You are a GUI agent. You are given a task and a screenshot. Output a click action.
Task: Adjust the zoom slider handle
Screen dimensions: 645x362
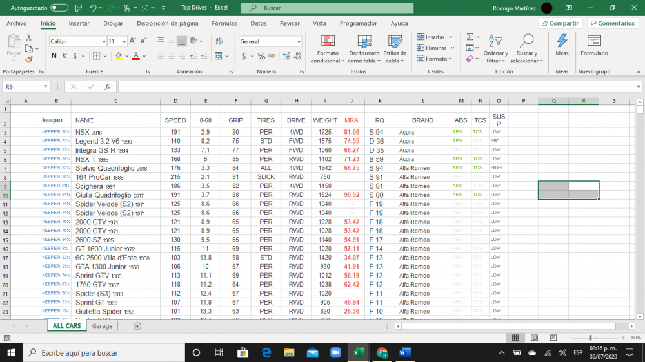(x=590, y=338)
